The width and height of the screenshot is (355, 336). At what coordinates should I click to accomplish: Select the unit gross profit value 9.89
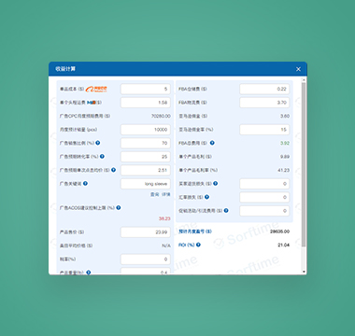[285, 157]
